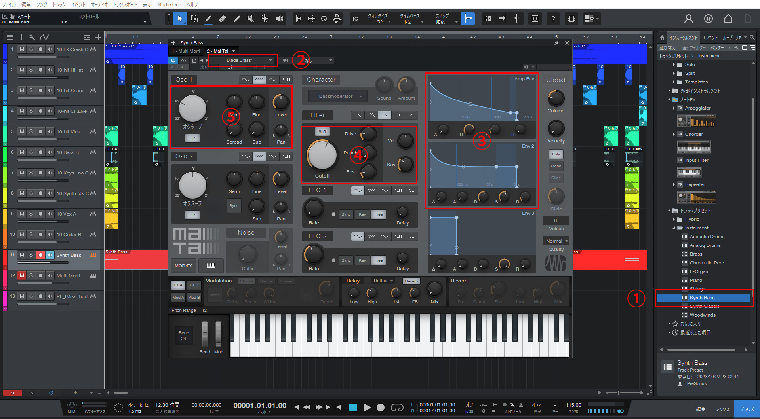760x419 pixels.
Task: Solo the 10-hit Kick track
Action: click(31, 132)
